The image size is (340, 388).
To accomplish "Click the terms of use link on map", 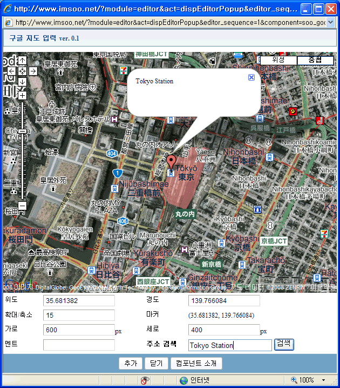I will (323, 287).
